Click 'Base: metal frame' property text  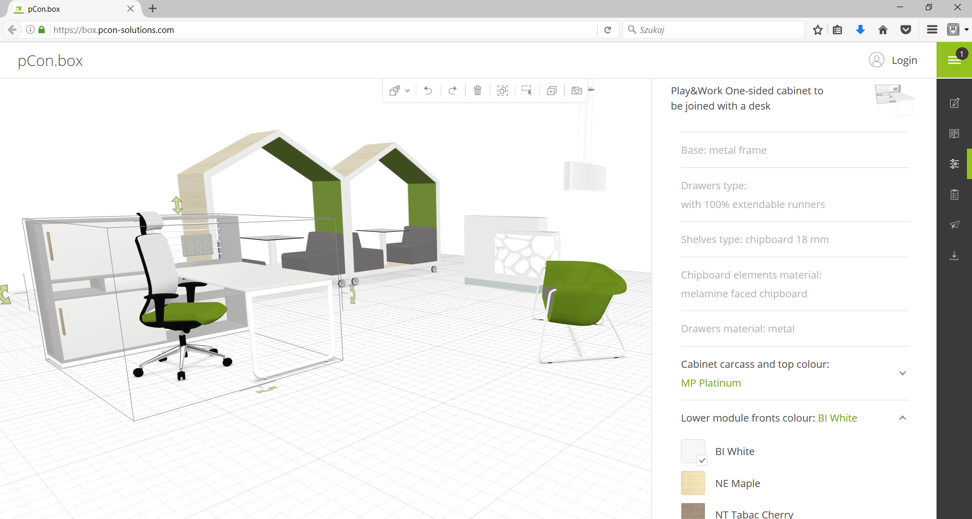724,150
